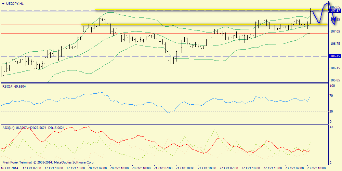This screenshot has height=171, width=342.
Task: Click the 17 Oct 10:00 time label
Action: tap(53, 168)
